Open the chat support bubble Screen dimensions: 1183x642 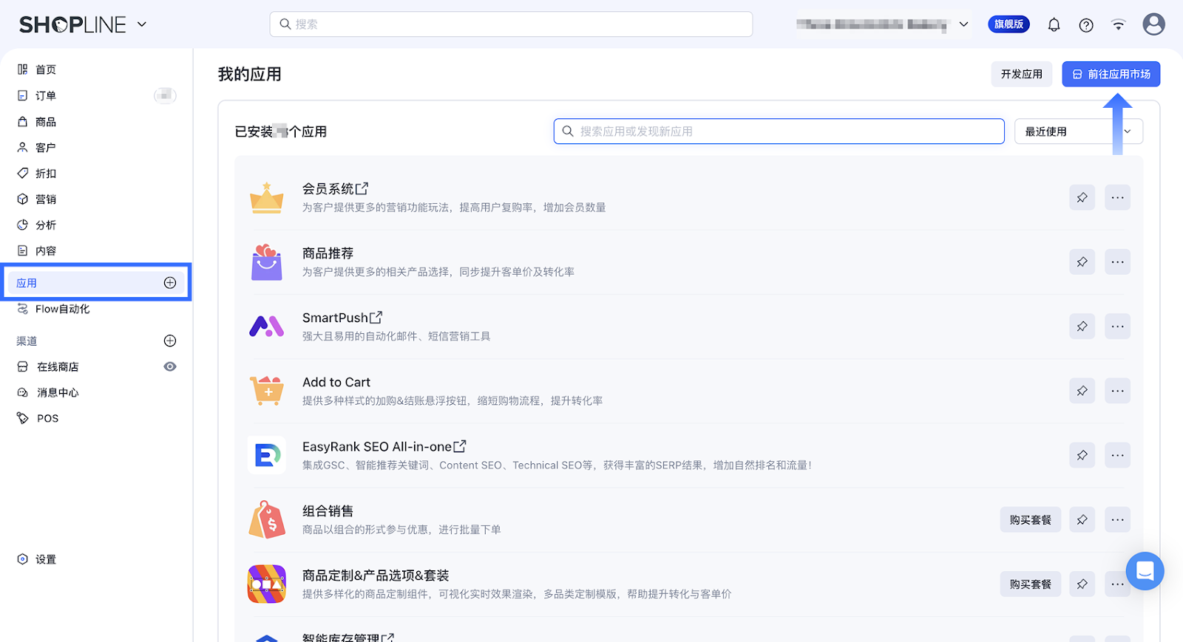coord(1145,571)
